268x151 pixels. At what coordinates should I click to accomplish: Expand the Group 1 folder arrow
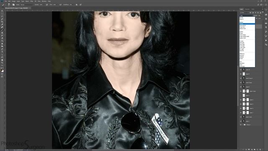[243, 125]
